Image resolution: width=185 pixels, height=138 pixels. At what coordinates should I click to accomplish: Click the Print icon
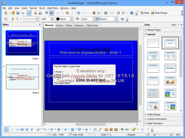[x=40, y=13]
